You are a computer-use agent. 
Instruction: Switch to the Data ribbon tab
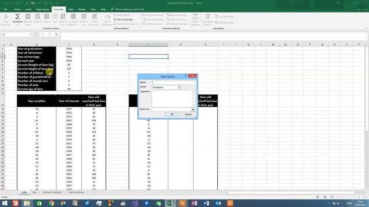(71, 9)
